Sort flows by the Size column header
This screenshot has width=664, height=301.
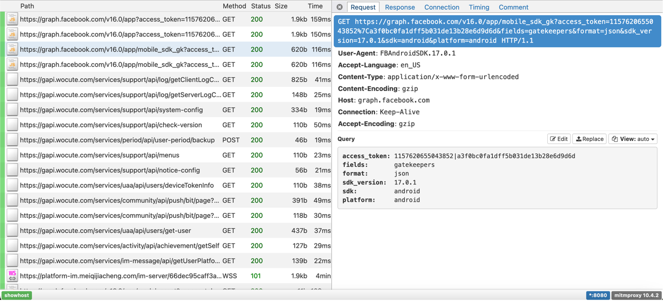pos(281,6)
